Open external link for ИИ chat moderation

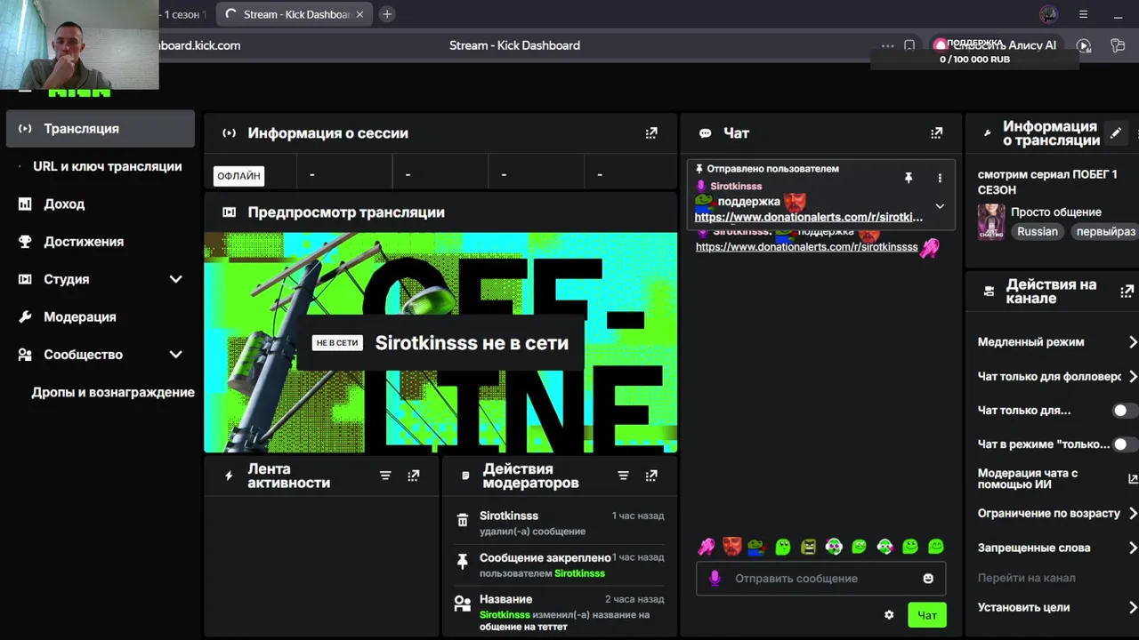[x=1132, y=478]
